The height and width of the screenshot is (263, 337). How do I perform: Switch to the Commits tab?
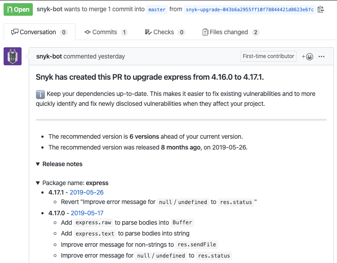point(106,32)
